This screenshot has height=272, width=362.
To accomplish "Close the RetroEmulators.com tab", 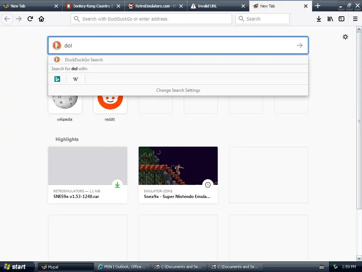I will 181,6.
